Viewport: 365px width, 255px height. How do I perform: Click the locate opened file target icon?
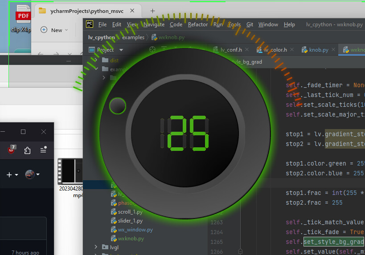tap(152, 49)
